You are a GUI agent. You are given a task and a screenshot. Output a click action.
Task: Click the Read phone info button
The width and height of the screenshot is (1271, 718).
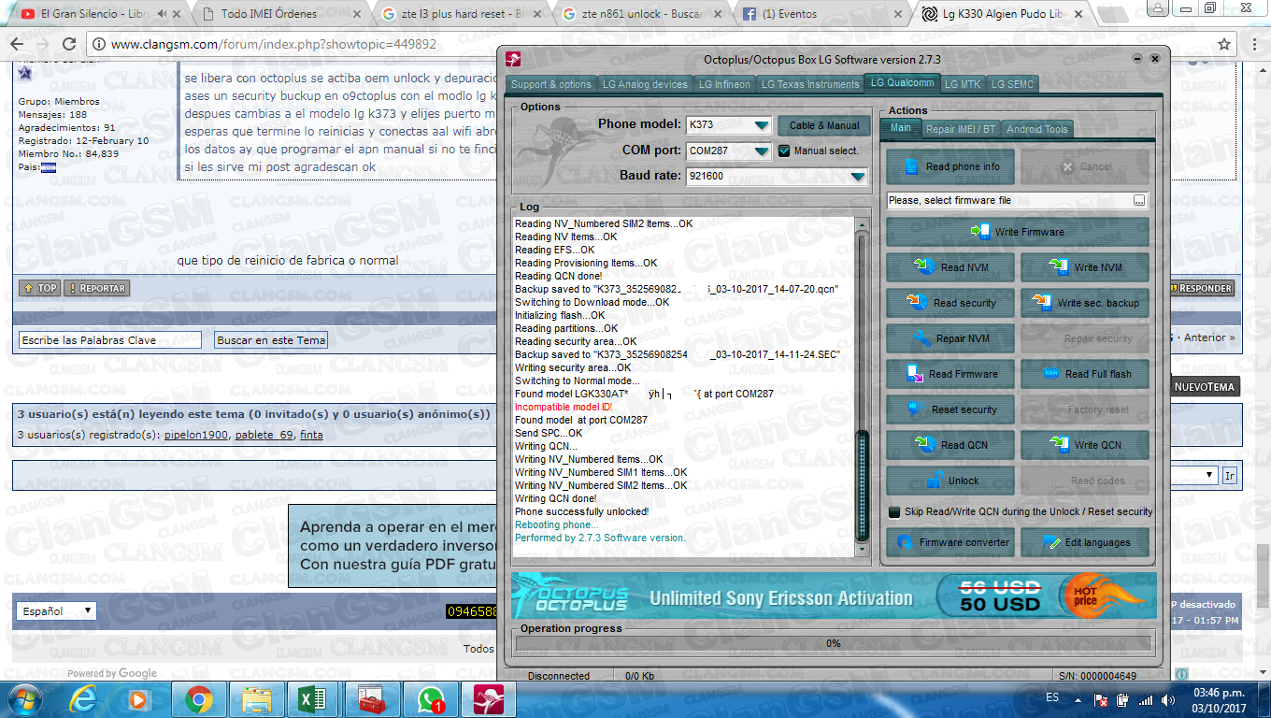coord(950,166)
